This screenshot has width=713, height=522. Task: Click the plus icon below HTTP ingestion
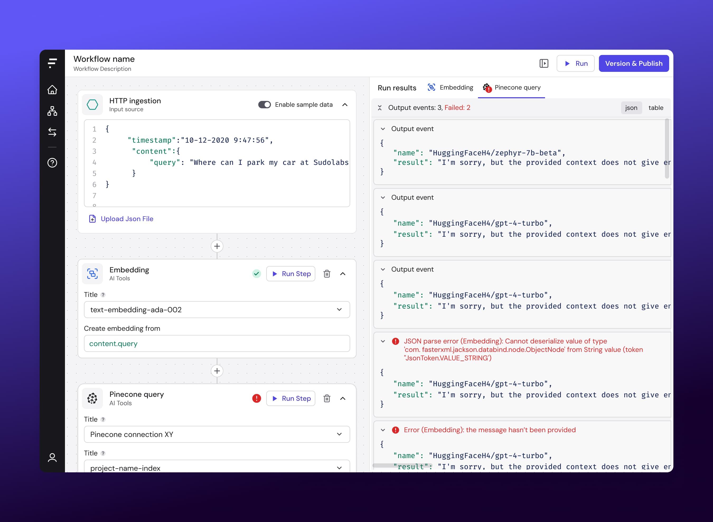tap(217, 246)
